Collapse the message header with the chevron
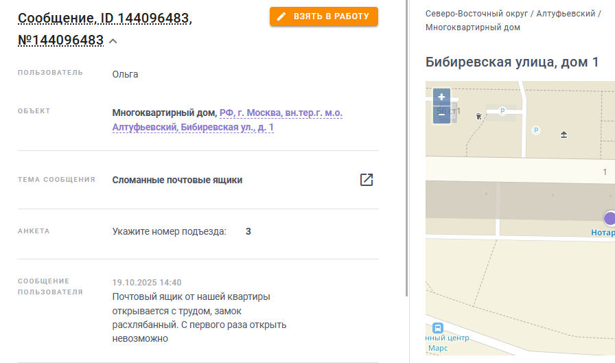Viewport: 615px width, 363px height. [113, 41]
